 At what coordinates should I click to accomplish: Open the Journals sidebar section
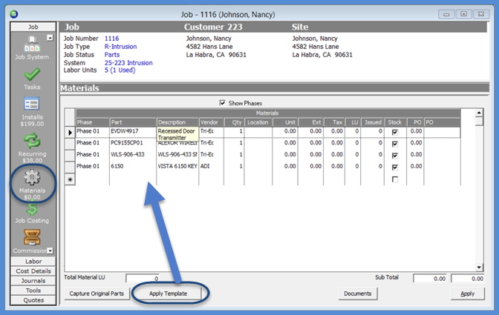pos(33,281)
